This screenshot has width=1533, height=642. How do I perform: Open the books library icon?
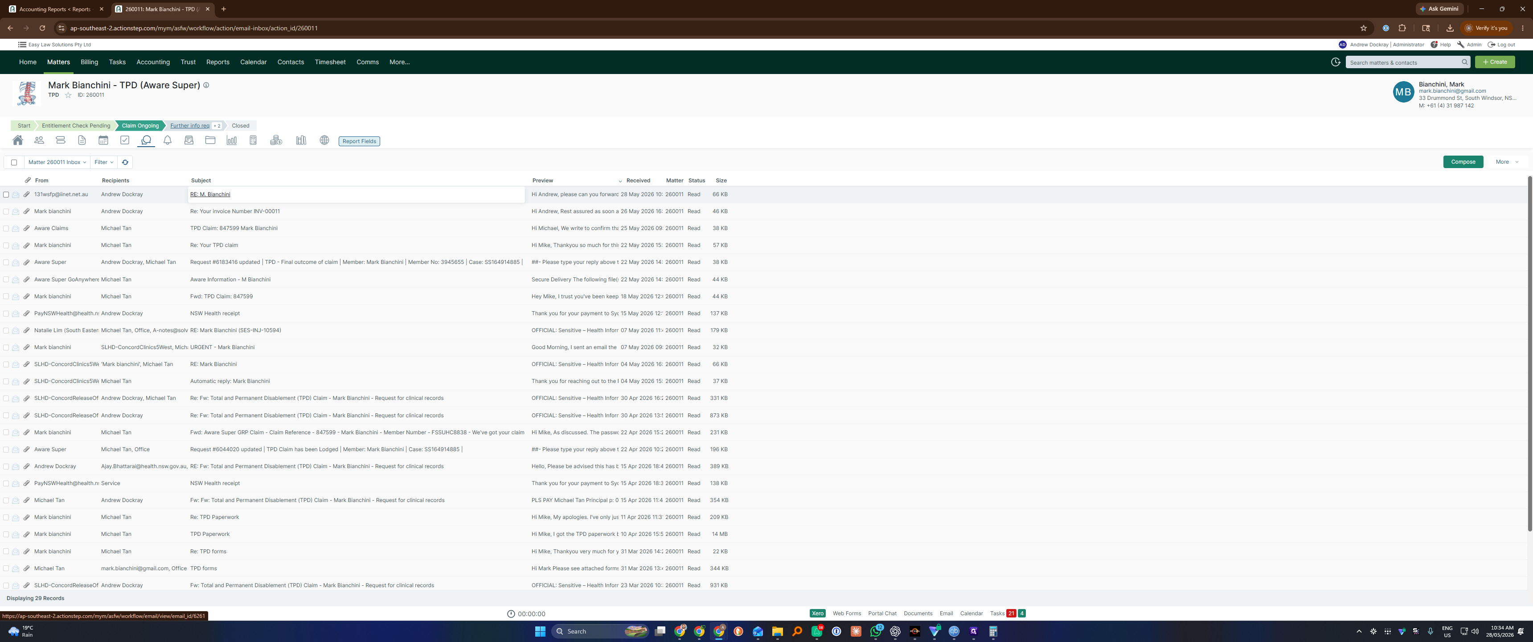pyautogui.click(x=301, y=140)
